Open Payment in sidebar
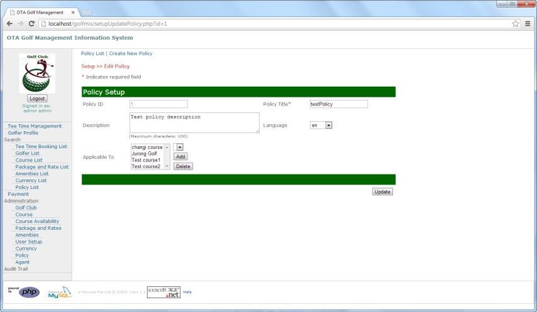This screenshot has width=537, height=312. tap(18, 194)
